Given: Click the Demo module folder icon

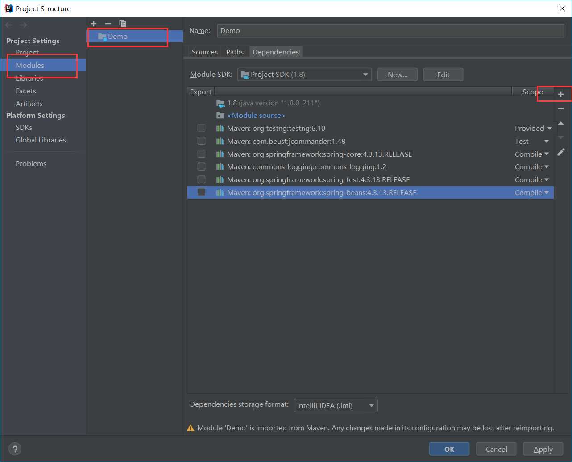Looking at the screenshot, I should 102,37.
